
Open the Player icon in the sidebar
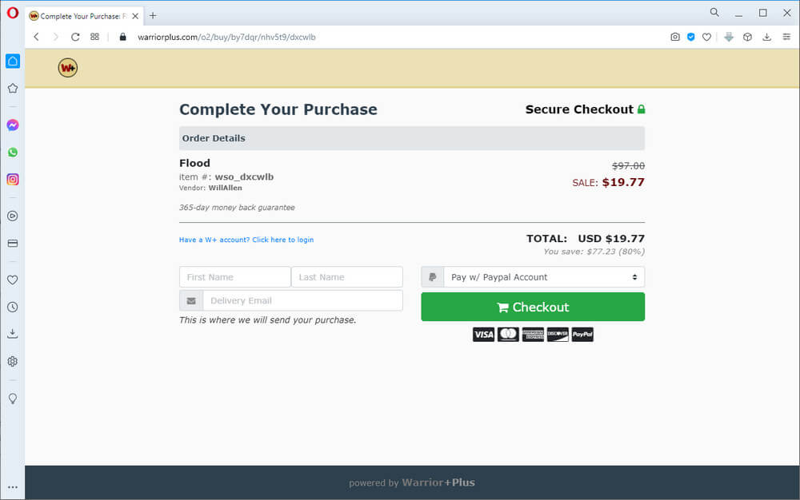point(13,216)
